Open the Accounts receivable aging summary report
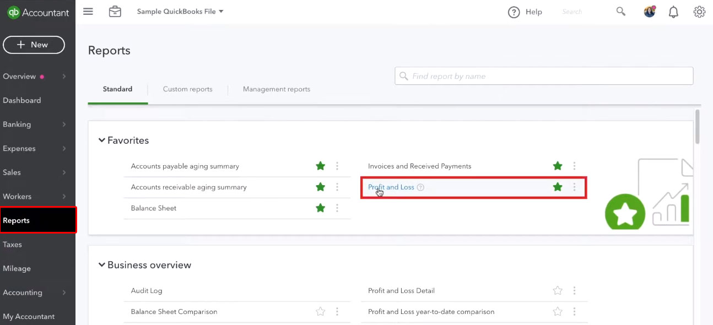 189,187
